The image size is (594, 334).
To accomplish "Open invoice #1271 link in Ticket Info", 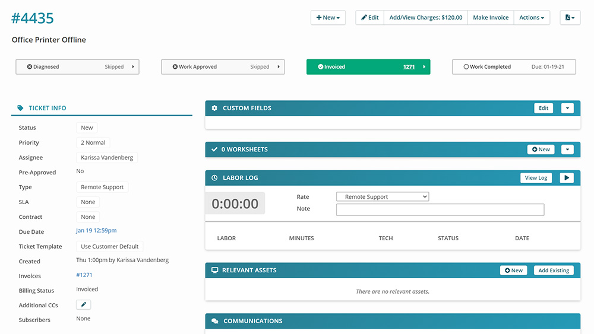I will click(84, 275).
